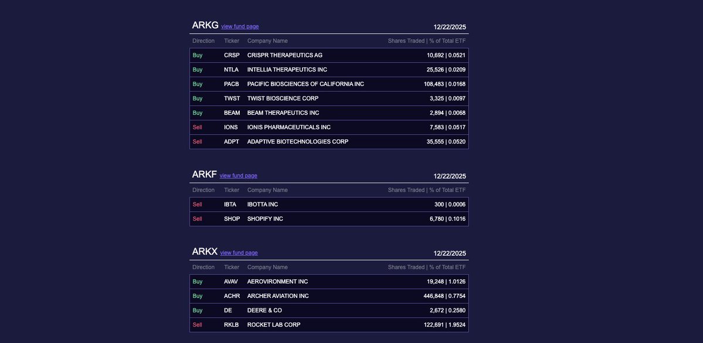Open the ARKF view fund page link
This screenshot has width=703, height=343.
tap(238, 176)
